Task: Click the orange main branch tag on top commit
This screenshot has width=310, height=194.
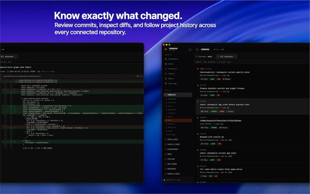Action: pyautogui.click(x=202, y=69)
